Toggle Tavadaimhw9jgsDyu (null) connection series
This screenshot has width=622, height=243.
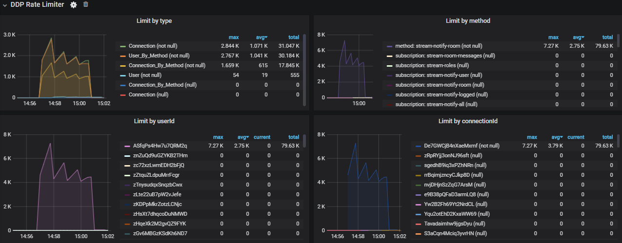pyautogui.click(x=456, y=224)
